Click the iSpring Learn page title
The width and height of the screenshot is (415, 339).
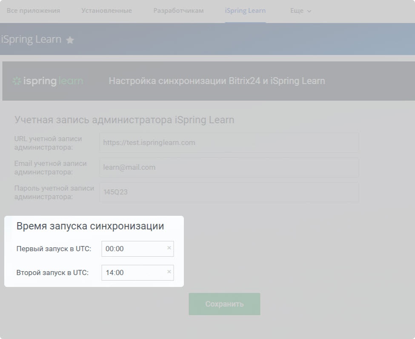[31, 39]
